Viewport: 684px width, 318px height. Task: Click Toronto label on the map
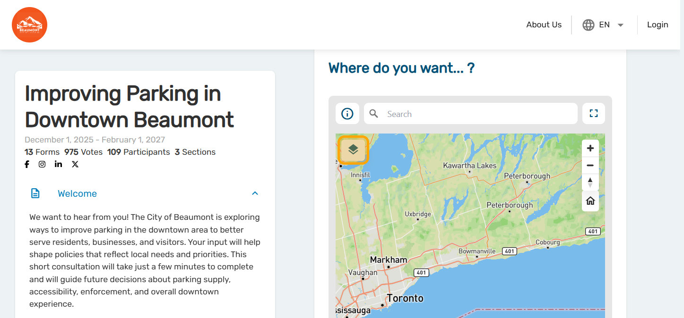coord(405,298)
